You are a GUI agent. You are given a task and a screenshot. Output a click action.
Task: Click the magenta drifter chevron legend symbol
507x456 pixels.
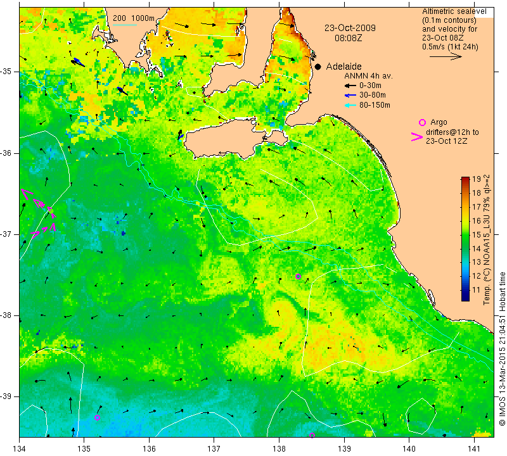417,137
